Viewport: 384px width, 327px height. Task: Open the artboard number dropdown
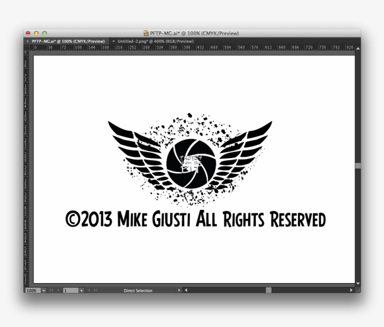[x=82, y=291]
